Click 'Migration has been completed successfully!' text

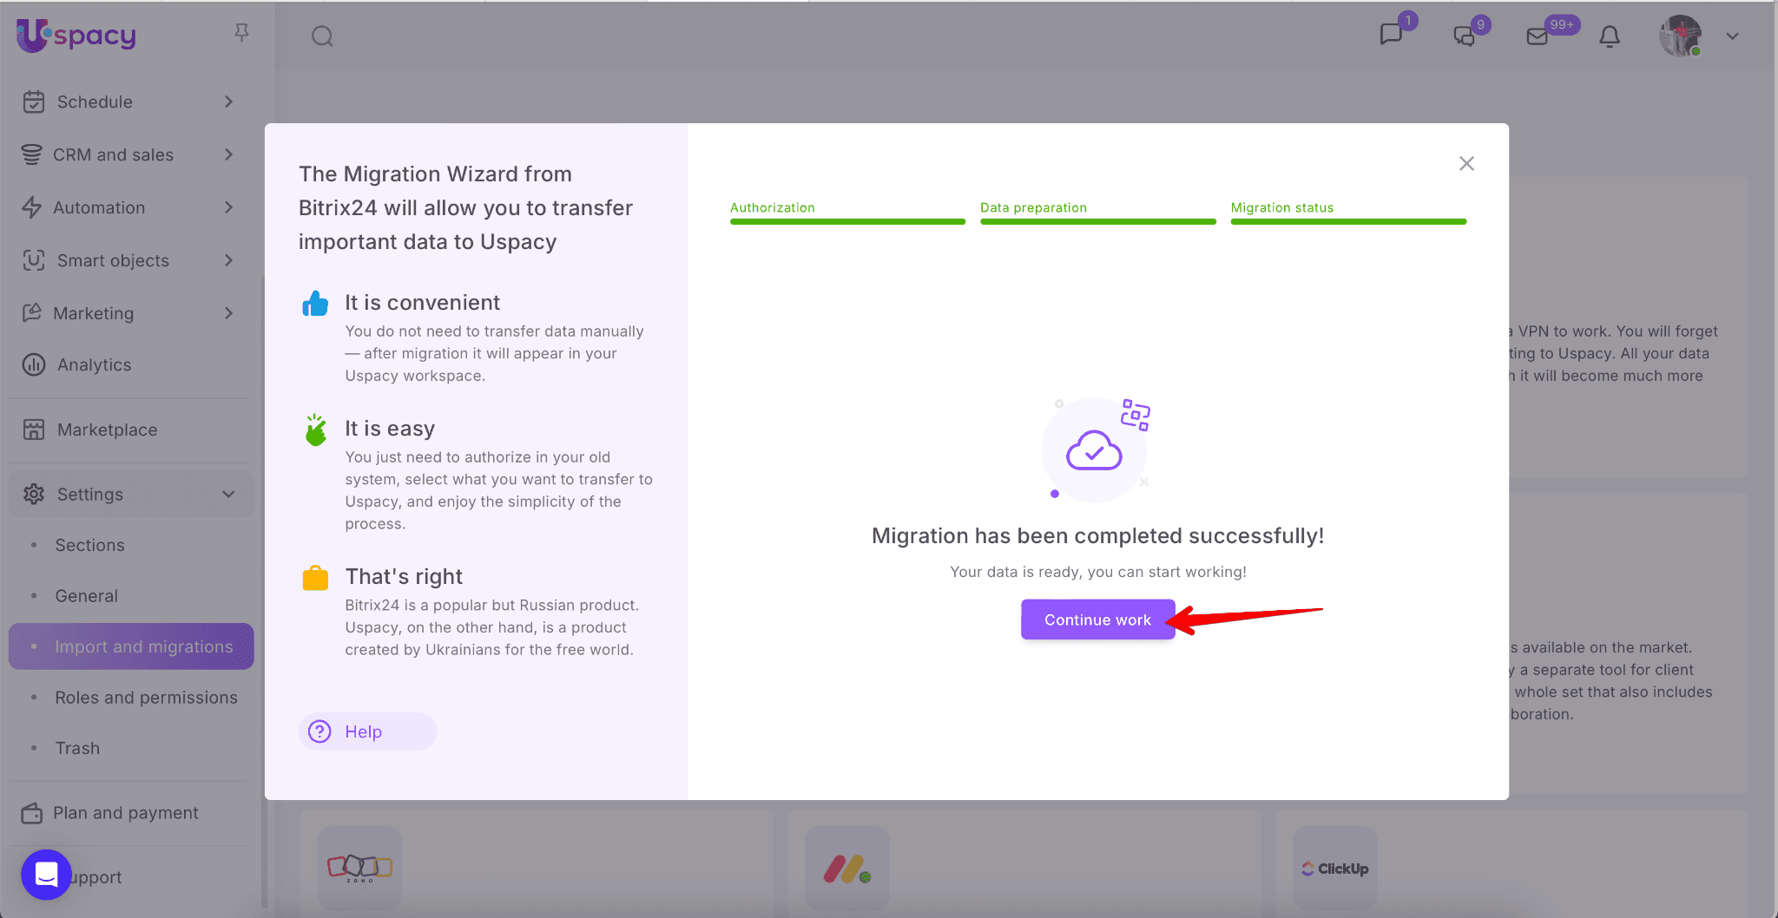click(1097, 535)
